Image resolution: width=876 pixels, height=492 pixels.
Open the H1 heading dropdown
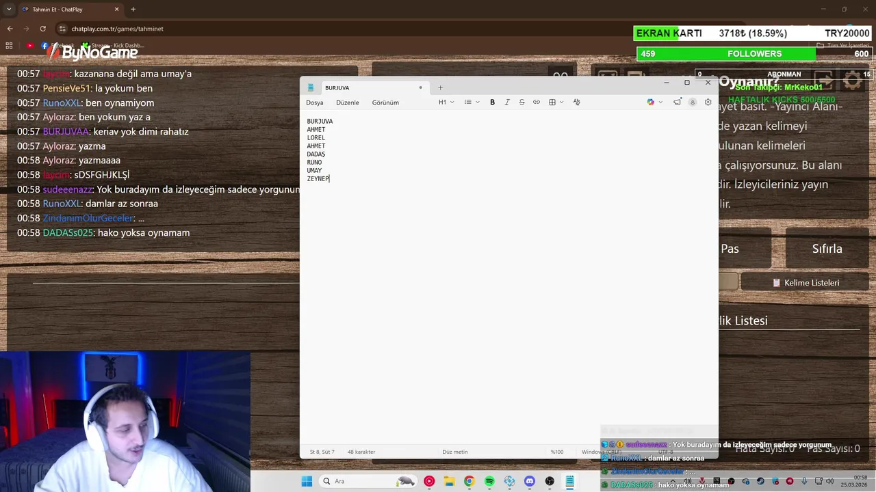[x=446, y=102]
